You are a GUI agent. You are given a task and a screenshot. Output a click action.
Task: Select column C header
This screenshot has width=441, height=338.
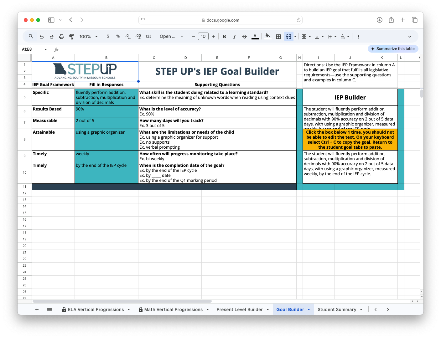pos(154,58)
